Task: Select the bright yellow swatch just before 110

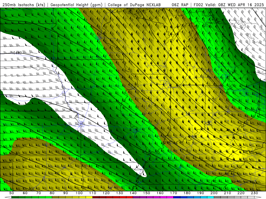Action: point(89,197)
